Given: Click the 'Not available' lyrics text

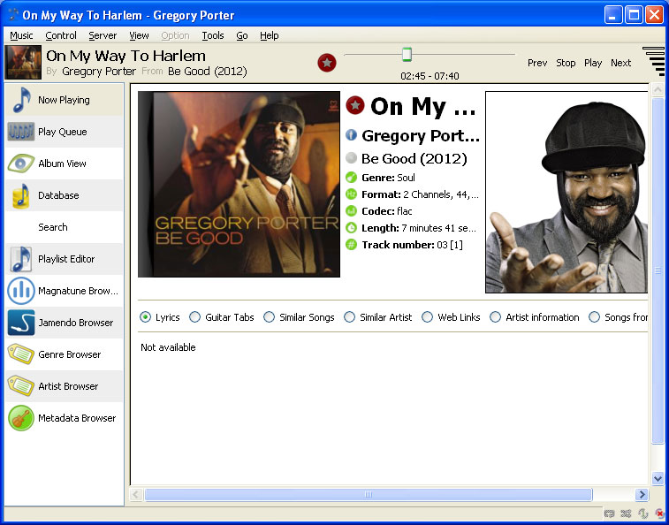Looking at the screenshot, I should (x=168, y=347).
